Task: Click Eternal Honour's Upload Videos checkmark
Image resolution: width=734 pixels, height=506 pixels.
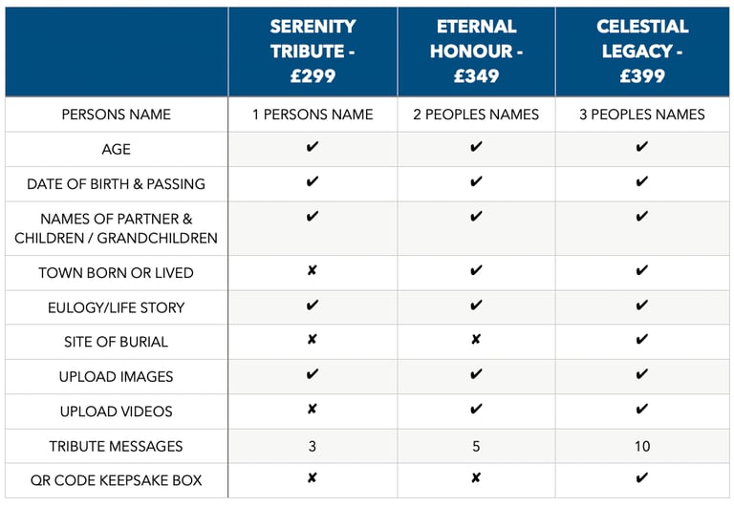Action: coord(476,409)
